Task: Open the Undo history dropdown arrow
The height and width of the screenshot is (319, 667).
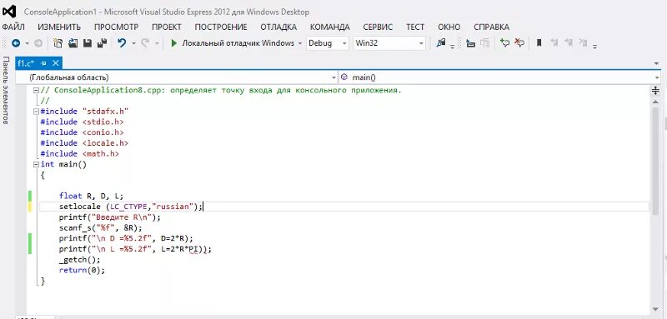Action: pyautogui.click(x=133, y=43)
